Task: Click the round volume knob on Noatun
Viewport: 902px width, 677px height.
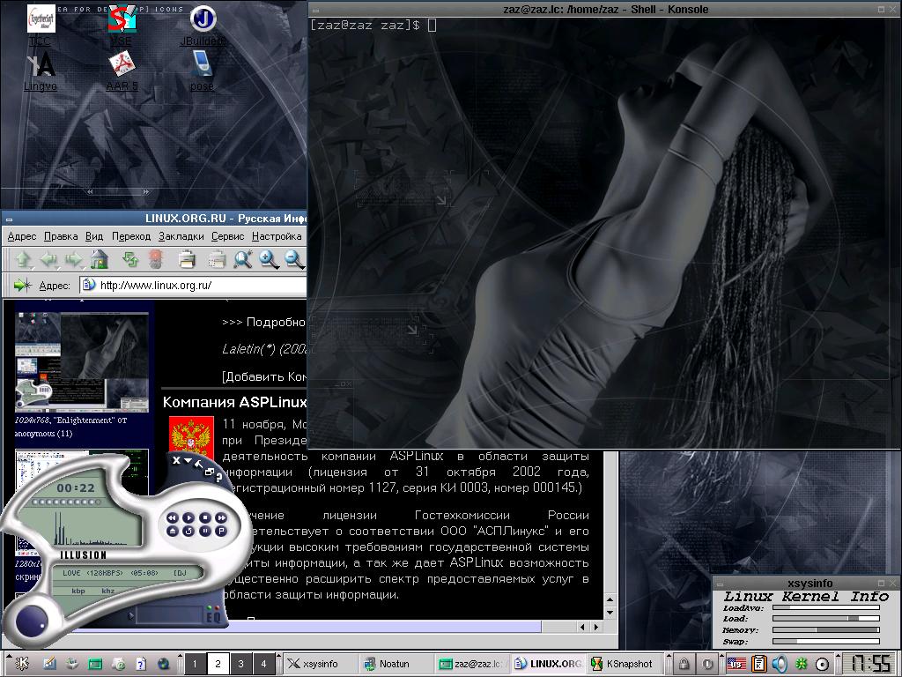Action: pyautogui.click(x=33, y=621)
